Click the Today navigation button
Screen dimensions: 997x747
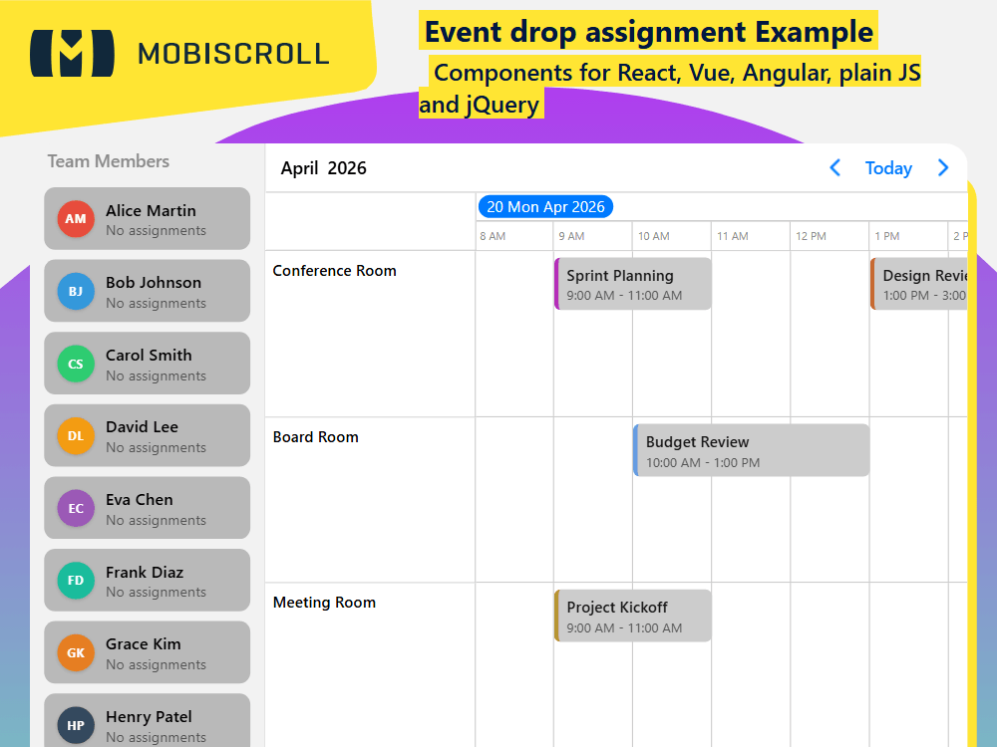click(x=888, y=167)
